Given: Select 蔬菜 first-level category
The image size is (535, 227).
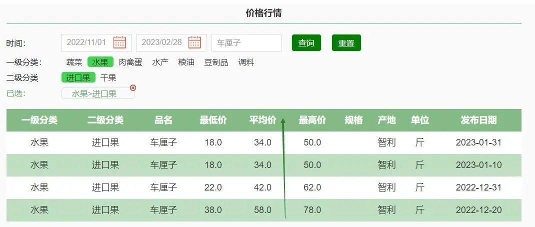Looking at the screenshot, I should (x=74, y=62).
